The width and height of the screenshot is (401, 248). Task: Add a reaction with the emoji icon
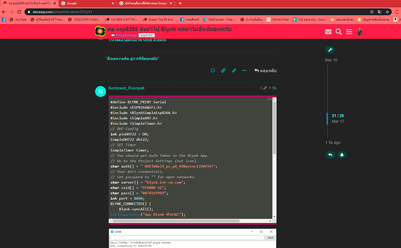point(213,70)
